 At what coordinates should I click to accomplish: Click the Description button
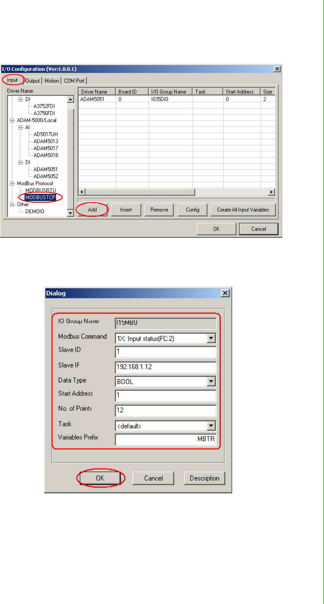[x=204, y=478]
